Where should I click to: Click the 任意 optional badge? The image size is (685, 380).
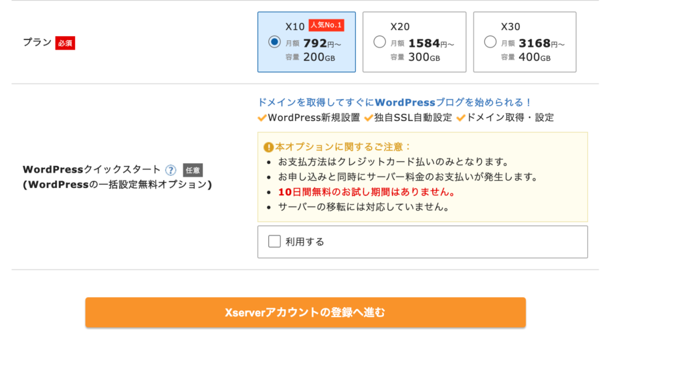tap(193, 170)
